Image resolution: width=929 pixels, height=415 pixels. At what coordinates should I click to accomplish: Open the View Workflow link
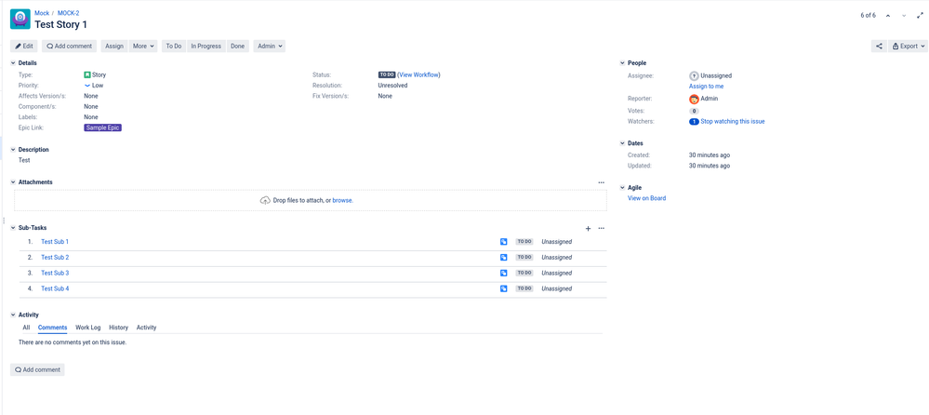pyautogui.click(x=419, y=75)
